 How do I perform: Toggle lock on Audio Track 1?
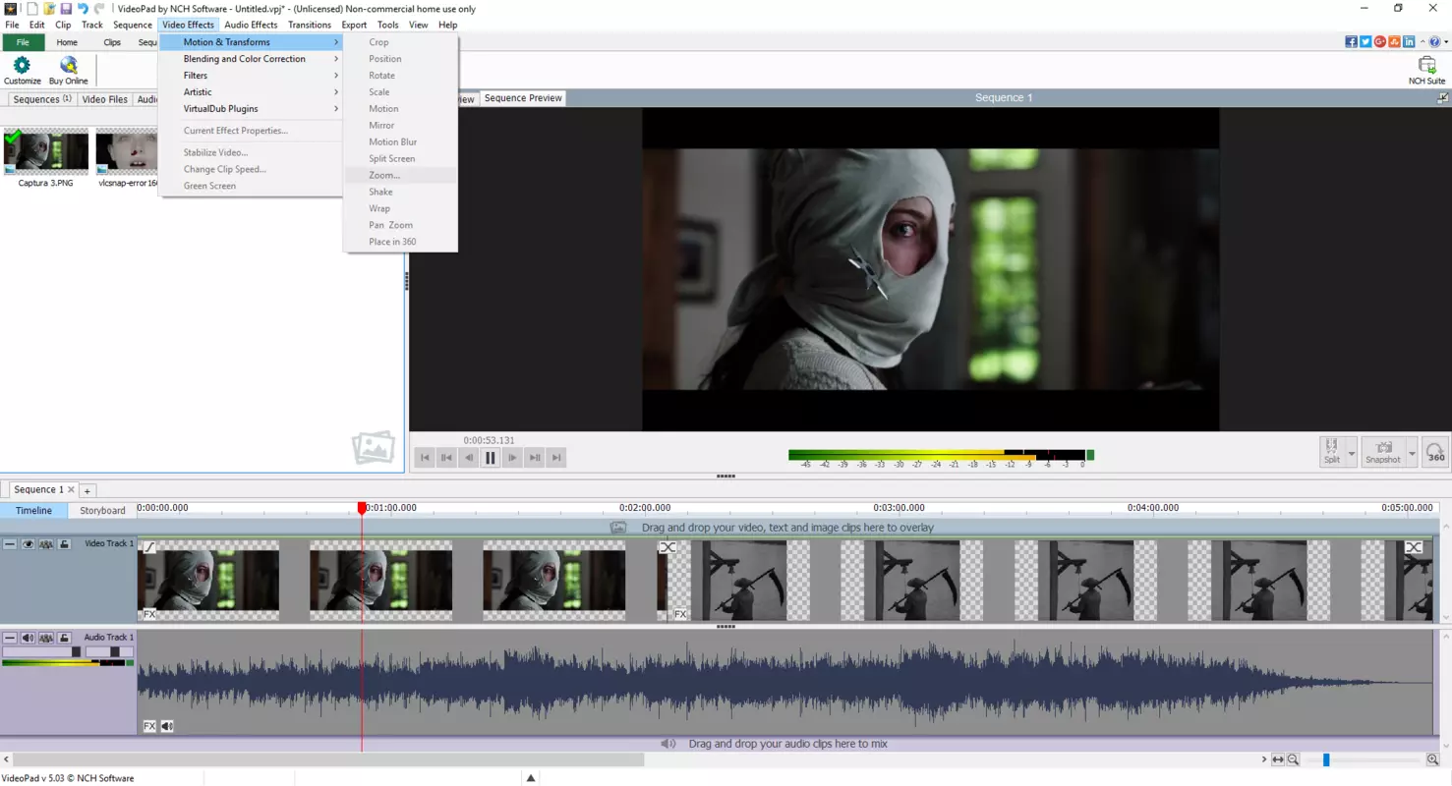point(64,639)
